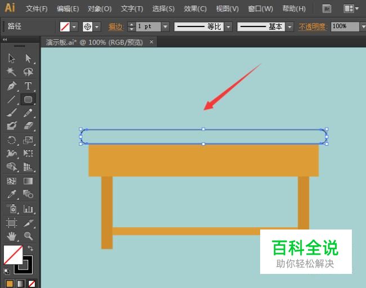The image size is (366, 288).
Task: Click the stroke color swatch in control bar
Action: coord(87,26)
